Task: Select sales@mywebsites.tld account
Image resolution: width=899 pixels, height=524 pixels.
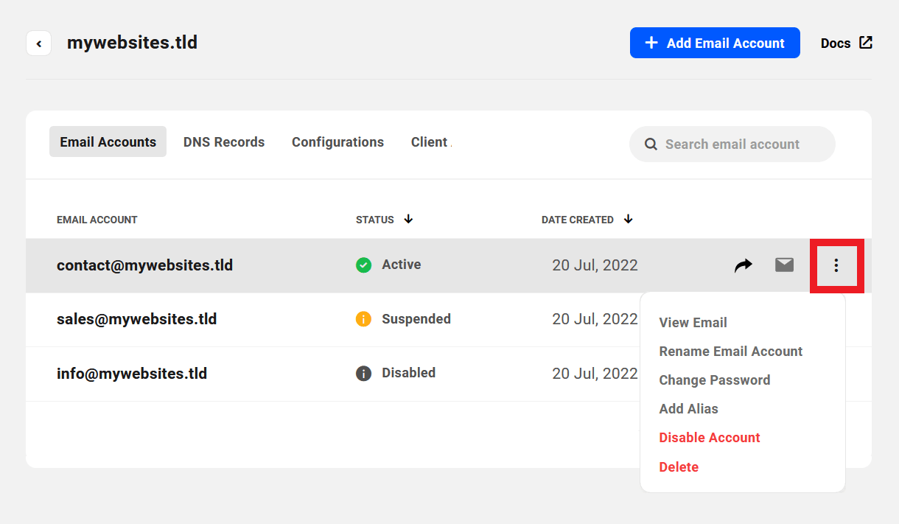Action: tap(136, 319)
